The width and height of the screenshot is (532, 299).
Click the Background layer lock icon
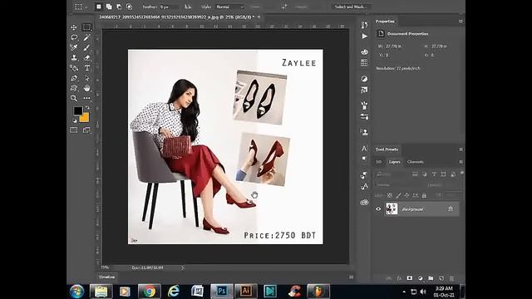point(451,208)
